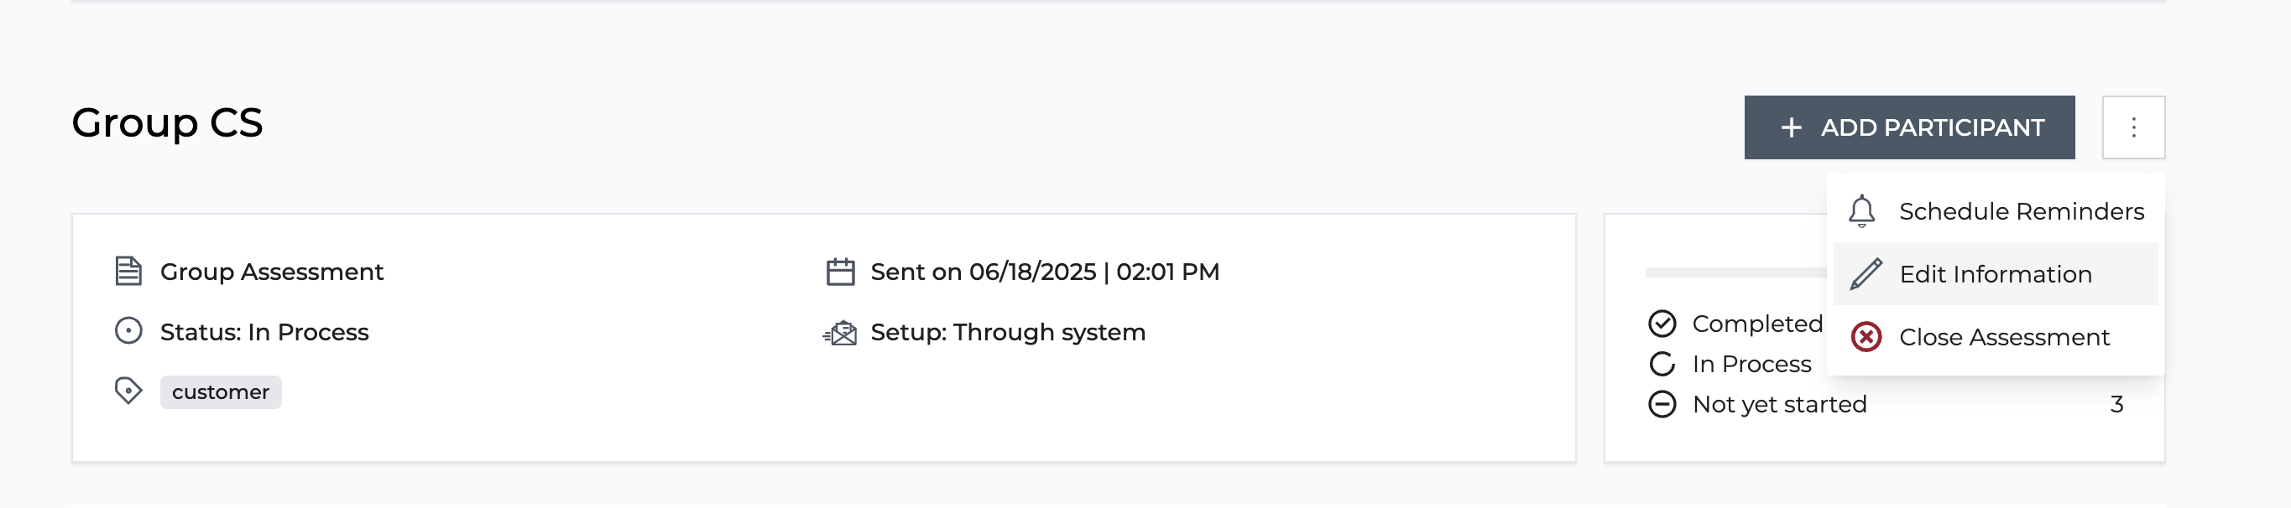The height and width of the screenshot is (508, 2291).
Task: Click the calendar icon by Sent on date
Action: click(840, 271)
